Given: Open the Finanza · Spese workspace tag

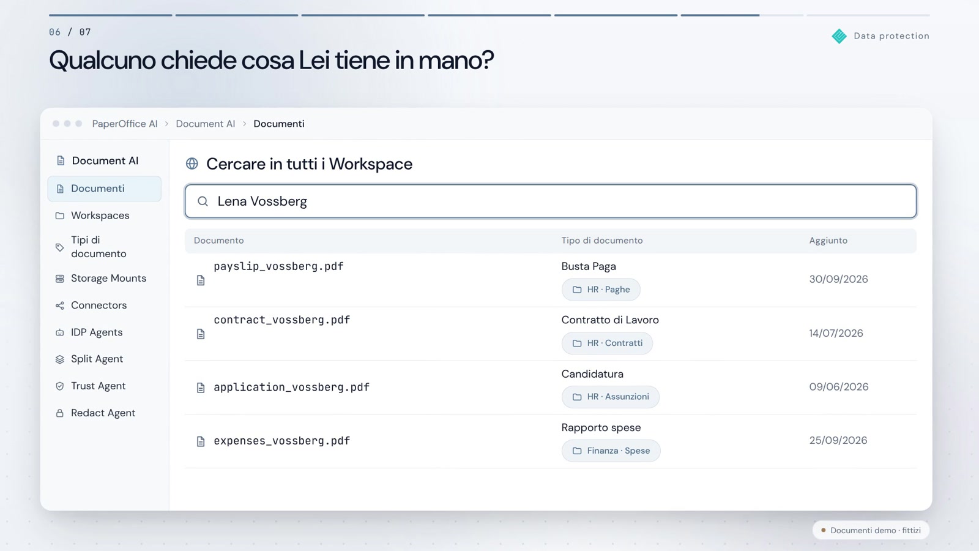Looking at the screenshot, I should pos(611,451).
